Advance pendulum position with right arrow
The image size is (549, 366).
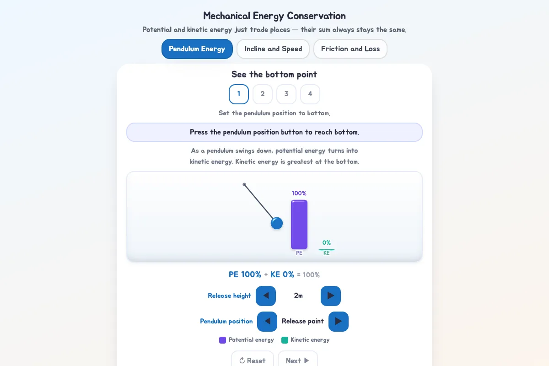coord(339,322)
